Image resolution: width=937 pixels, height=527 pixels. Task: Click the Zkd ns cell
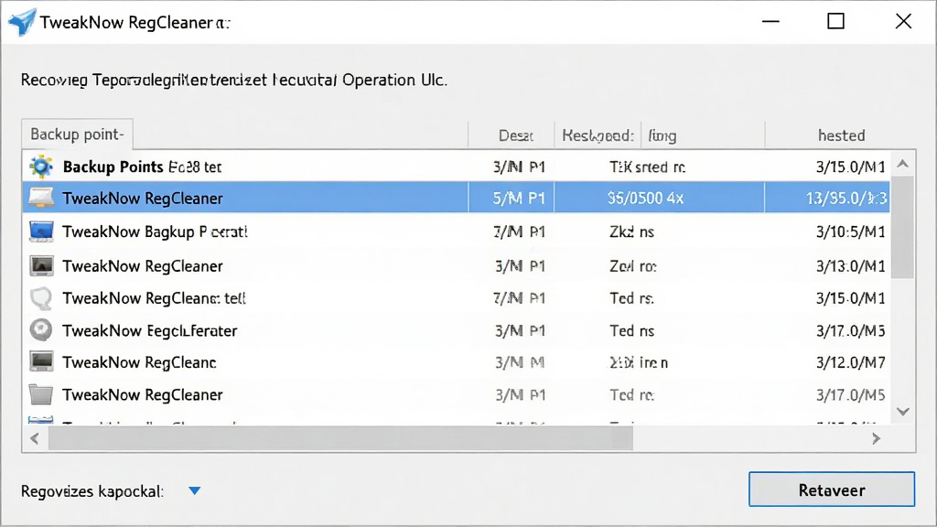(631, 231)
